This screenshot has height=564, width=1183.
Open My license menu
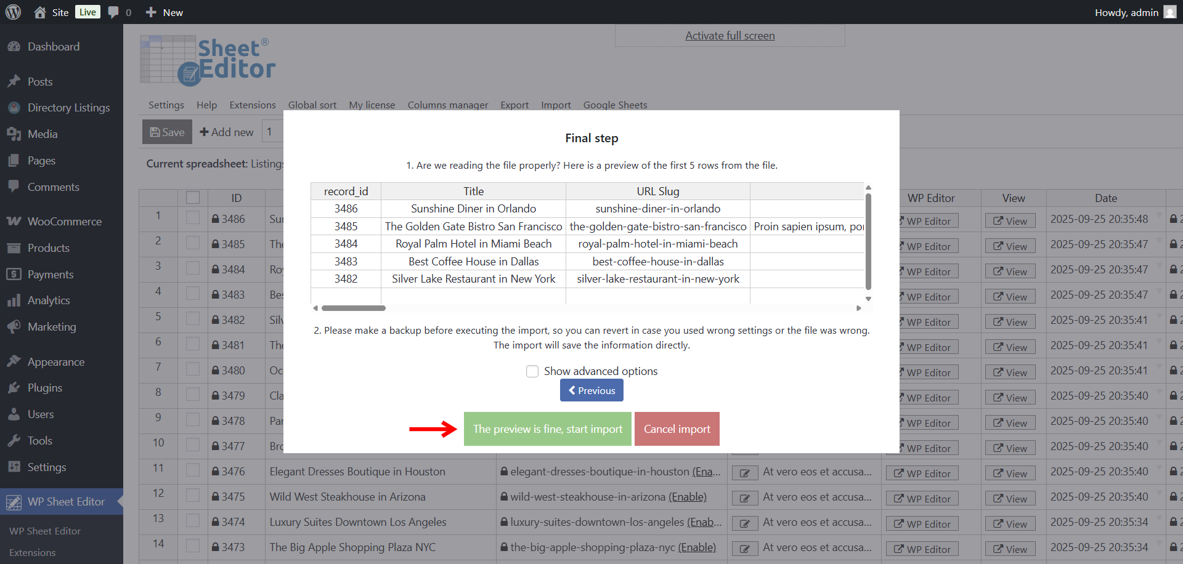[372, 105]
